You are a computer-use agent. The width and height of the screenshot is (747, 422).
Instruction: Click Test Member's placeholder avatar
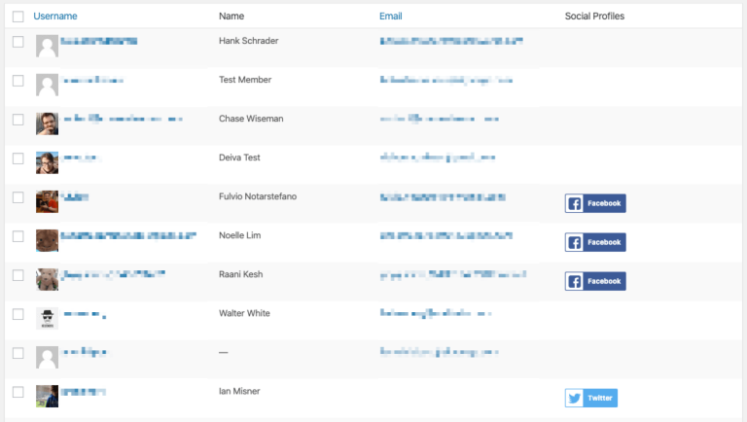point(47,86)
